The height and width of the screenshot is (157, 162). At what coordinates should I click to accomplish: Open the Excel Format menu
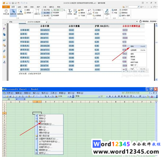click(45, 93)
